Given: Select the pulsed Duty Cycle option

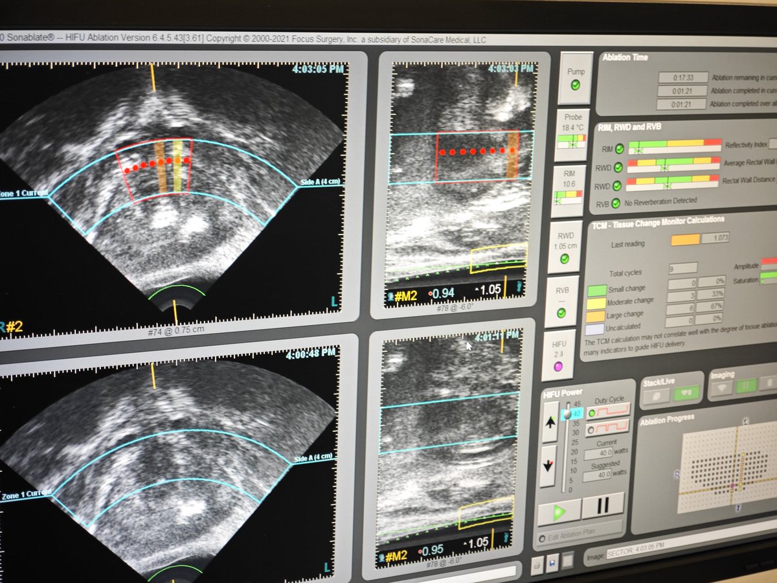Looking at the screenshot, I should pyautogui.click(x=607, y=429).
